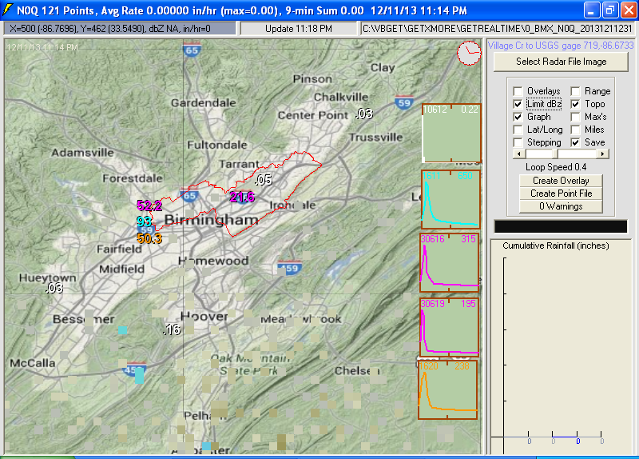This screenshot has width=639, height=459.
Task: Open the 0 Warnings button
Action: pyautogui.click(x=561, y=206)
